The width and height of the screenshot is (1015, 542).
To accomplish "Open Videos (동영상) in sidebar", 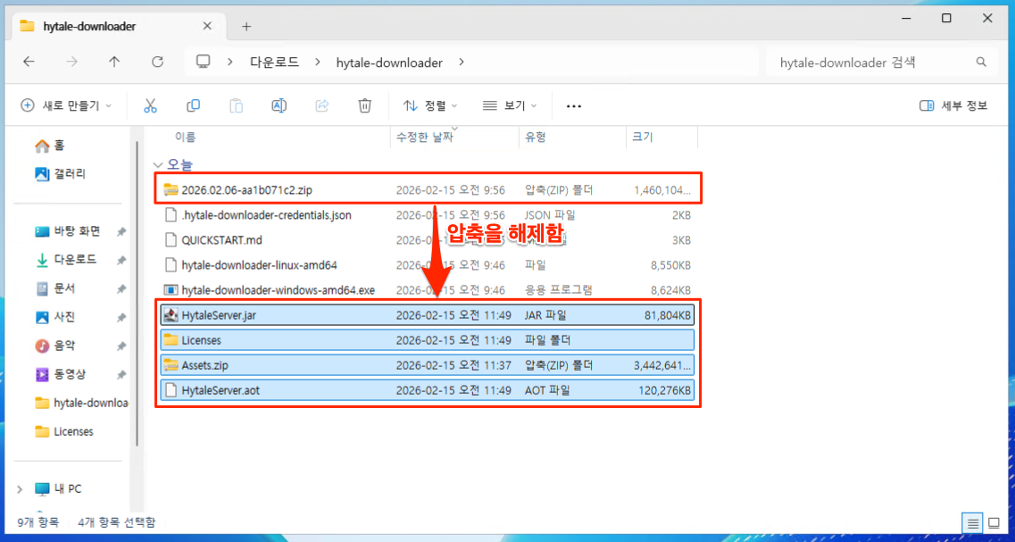I will pos(60,374).
